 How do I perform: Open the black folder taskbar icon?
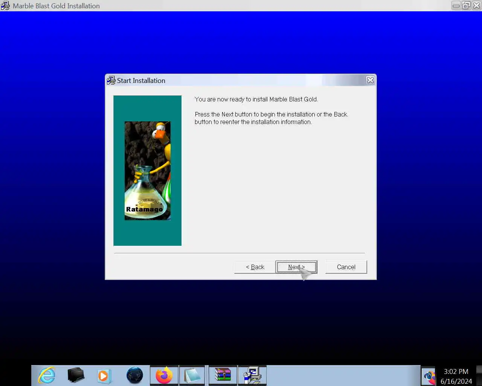[x=76, y=375]
